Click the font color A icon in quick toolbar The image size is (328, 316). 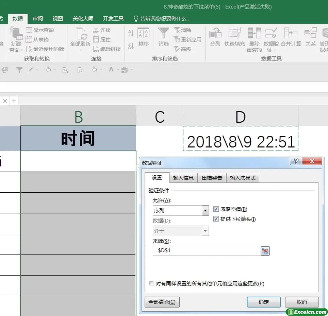point(111,69)
